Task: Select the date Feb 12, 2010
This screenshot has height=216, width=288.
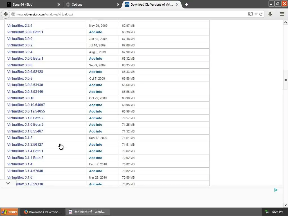Action: [x=98, y=164]
